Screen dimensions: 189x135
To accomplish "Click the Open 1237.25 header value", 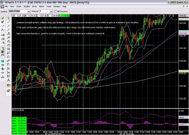I will point(20,16).
